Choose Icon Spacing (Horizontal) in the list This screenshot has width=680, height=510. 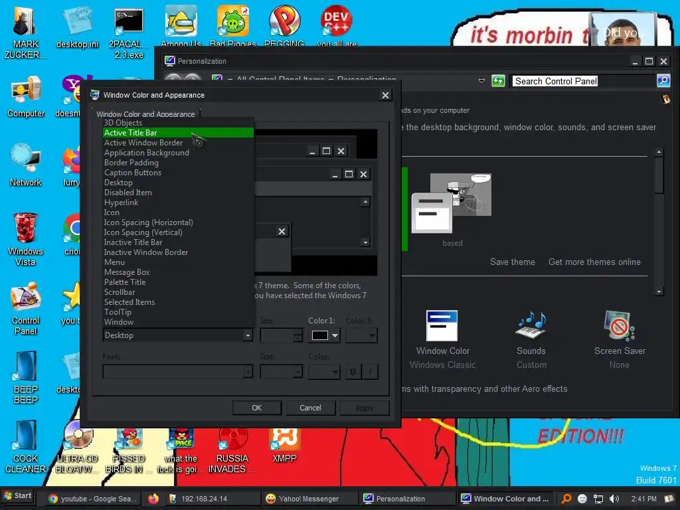[x=178, y=222]
